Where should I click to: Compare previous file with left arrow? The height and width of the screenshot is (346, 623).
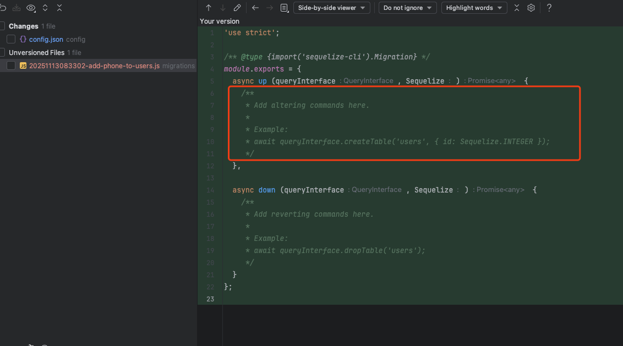click(255, 8)
